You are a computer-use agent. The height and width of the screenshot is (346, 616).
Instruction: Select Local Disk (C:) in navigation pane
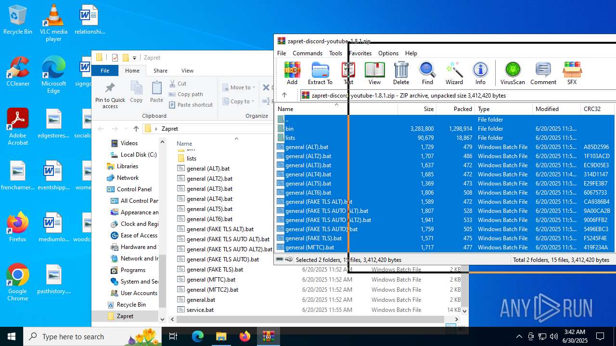(139, 155)
